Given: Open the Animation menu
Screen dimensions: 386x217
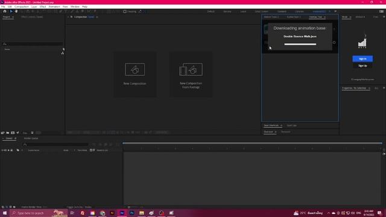Looking at the screenshot, I should click(x=54, y=7).
